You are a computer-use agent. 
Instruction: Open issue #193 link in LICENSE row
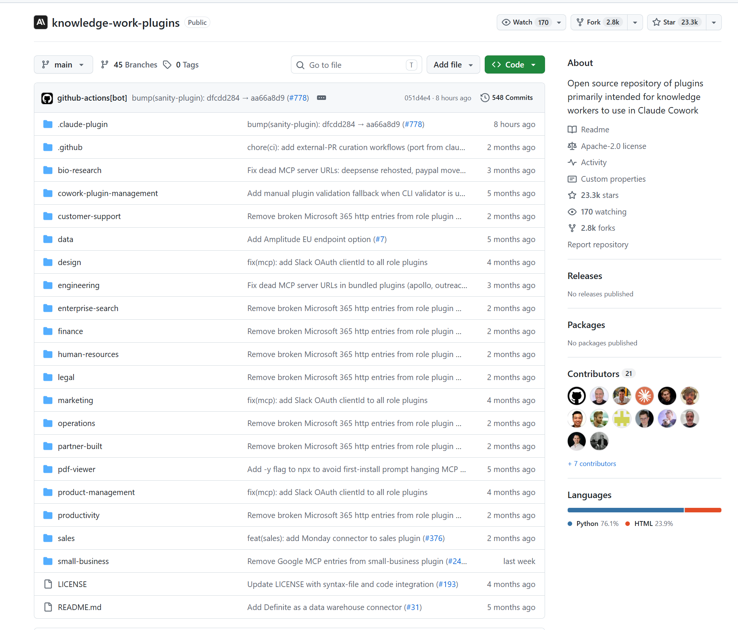[447, 584]
